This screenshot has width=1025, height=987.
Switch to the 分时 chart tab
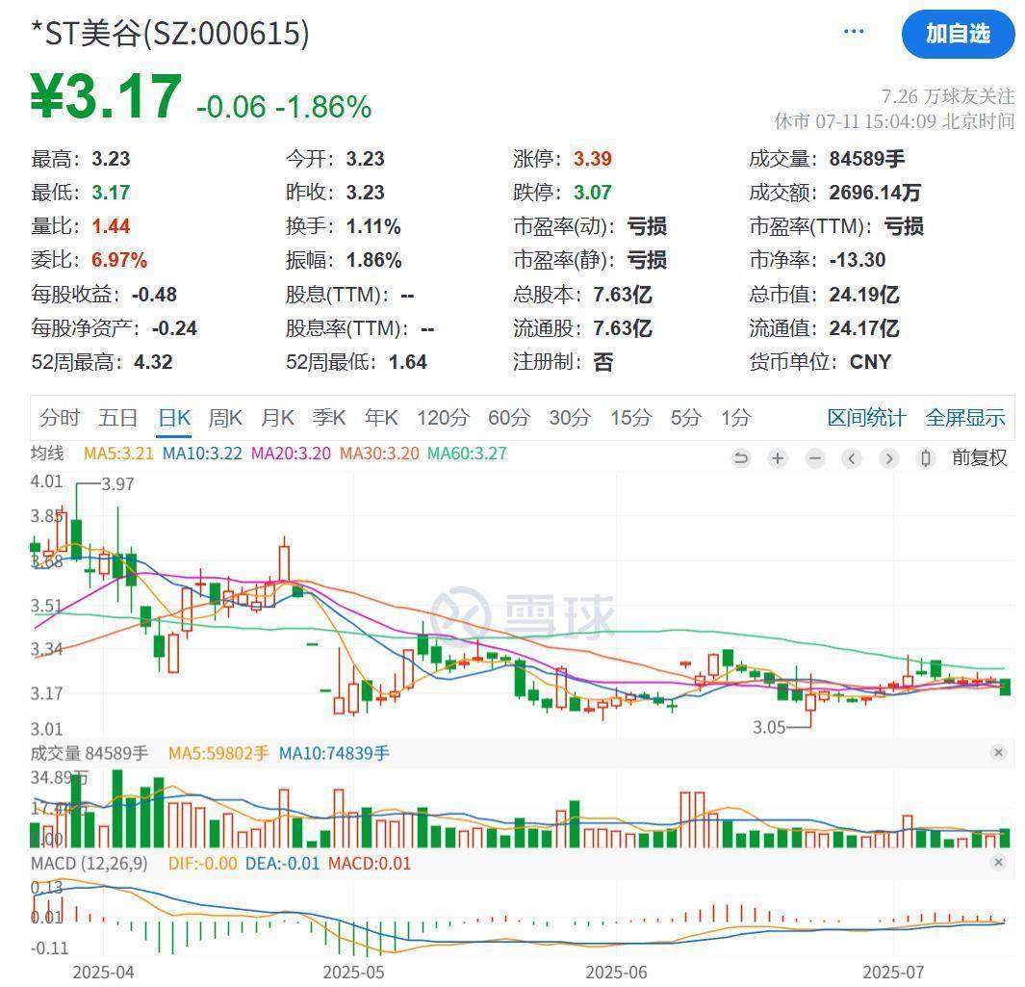pyautogui.click(x=60, y=417)
